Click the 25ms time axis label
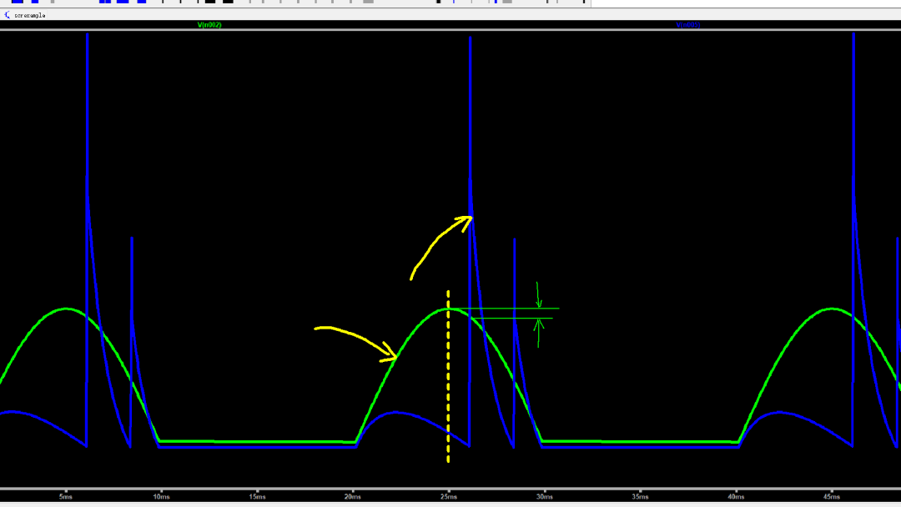 tap(448, 496)
